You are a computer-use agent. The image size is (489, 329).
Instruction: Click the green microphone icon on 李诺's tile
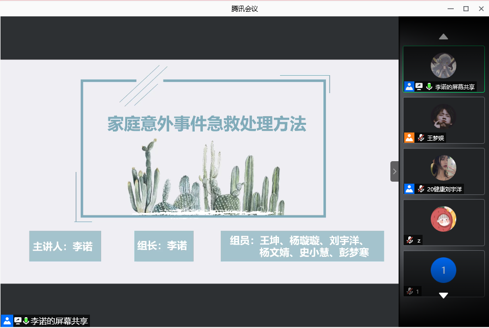click(x=429, y=86)
